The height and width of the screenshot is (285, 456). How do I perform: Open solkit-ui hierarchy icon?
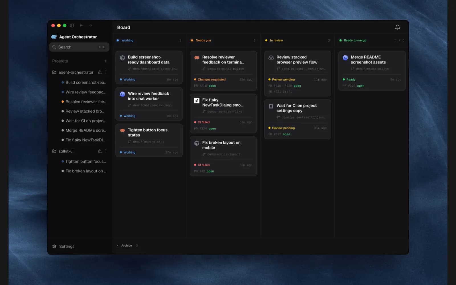pos(100,151)
